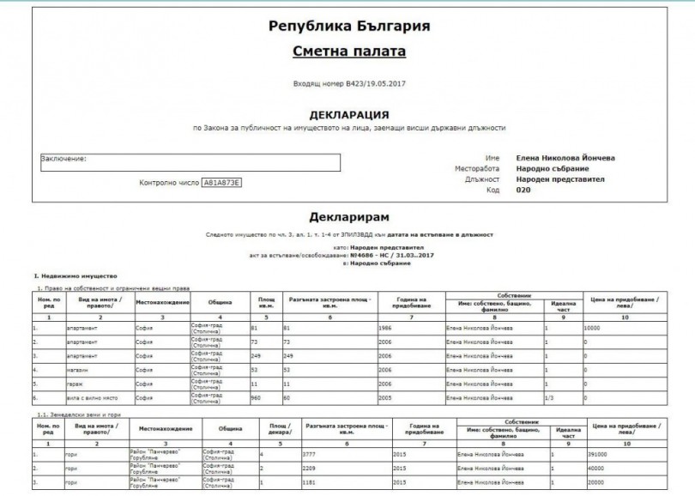695x496 pixels.
Task: Click the 'гараж' property type cell
Action: (100, 384)
